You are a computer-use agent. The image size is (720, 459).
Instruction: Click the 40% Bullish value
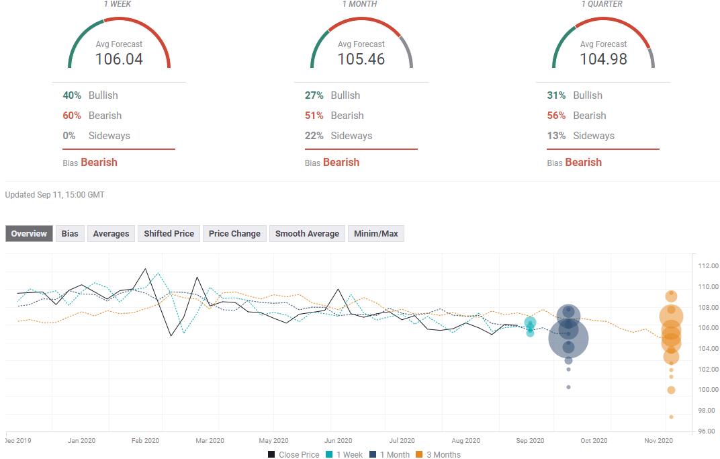tap(72, 95)
